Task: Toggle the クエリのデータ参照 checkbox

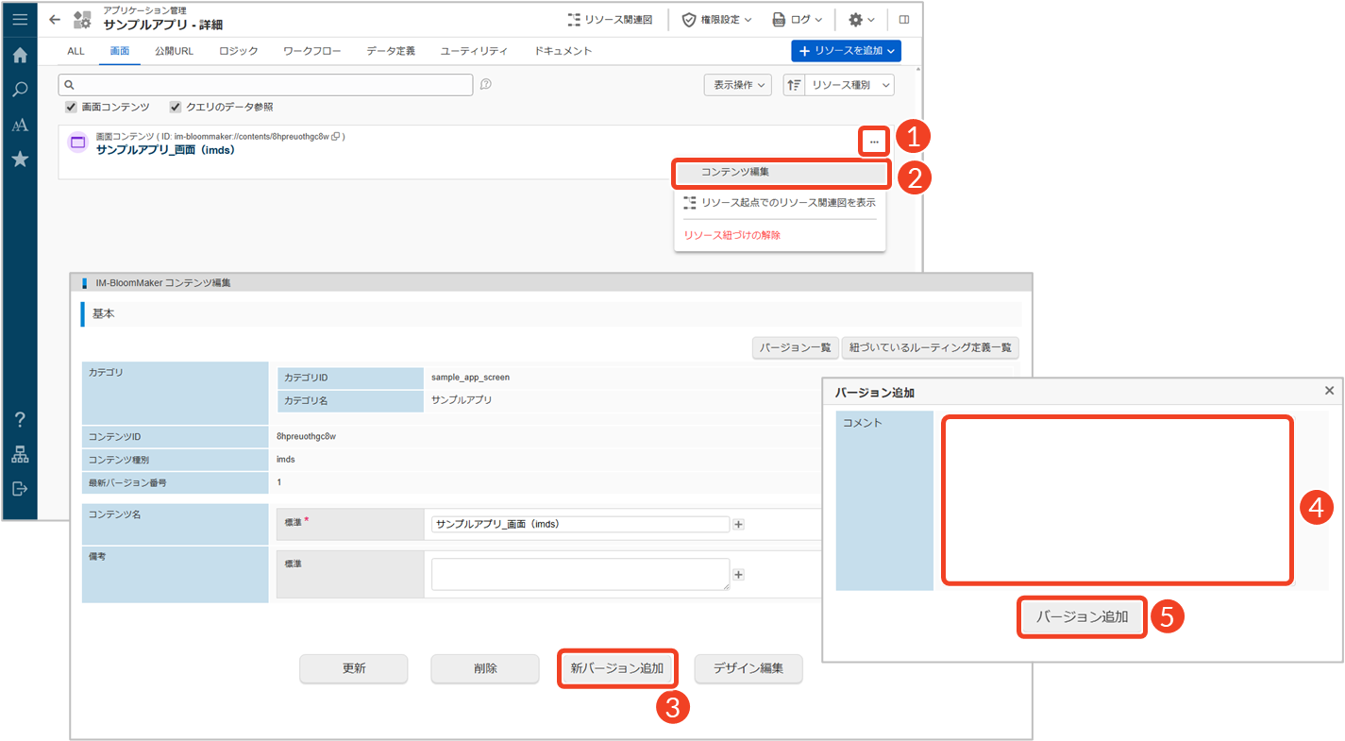Action: click(176, 107)
